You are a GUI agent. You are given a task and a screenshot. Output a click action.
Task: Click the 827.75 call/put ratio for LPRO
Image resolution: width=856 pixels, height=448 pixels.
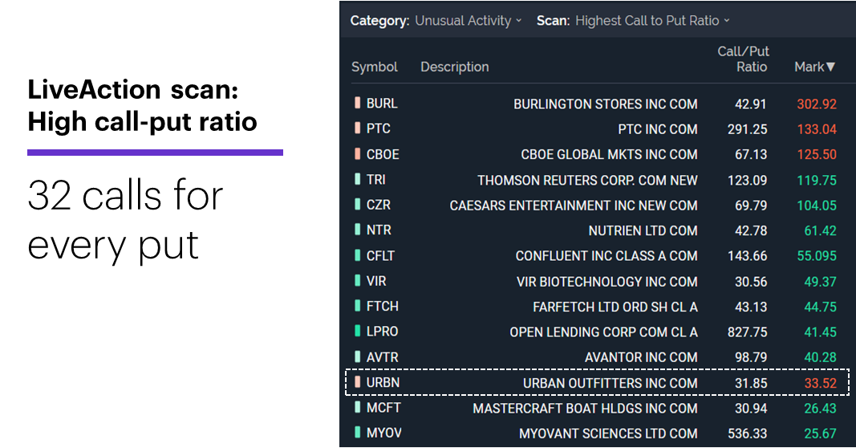[748, 332]
